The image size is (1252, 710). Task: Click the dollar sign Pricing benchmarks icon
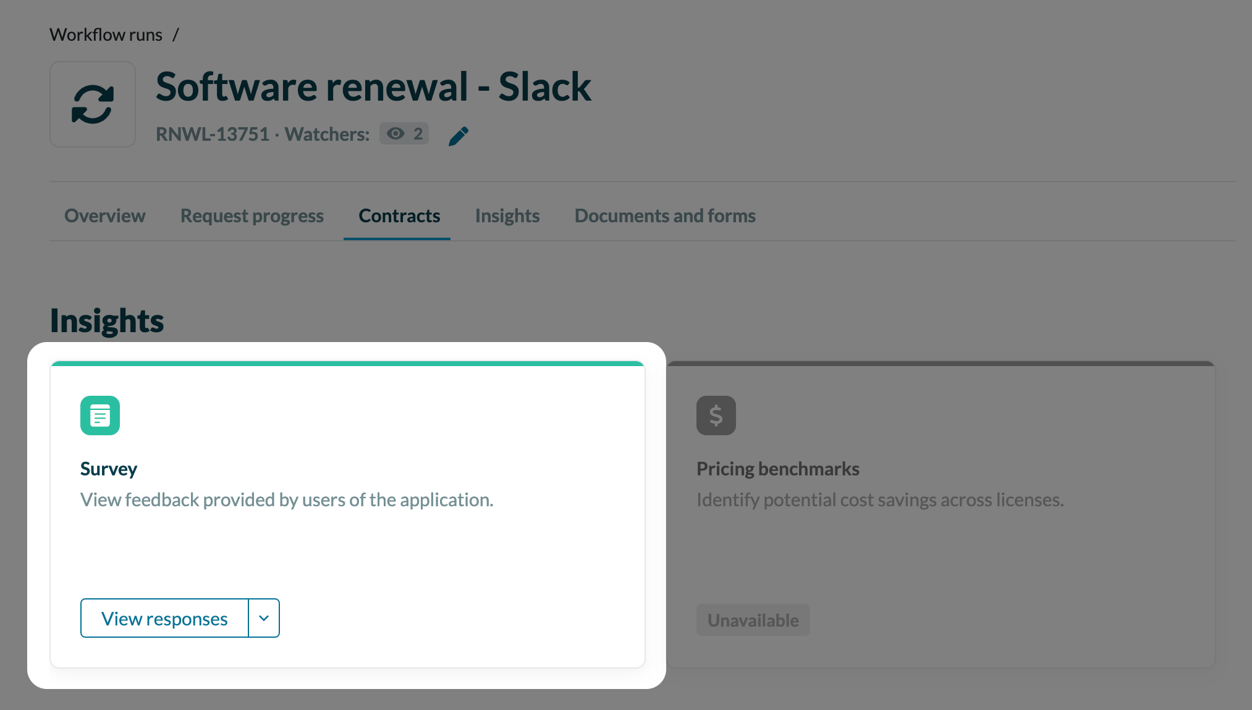[716, 416]
